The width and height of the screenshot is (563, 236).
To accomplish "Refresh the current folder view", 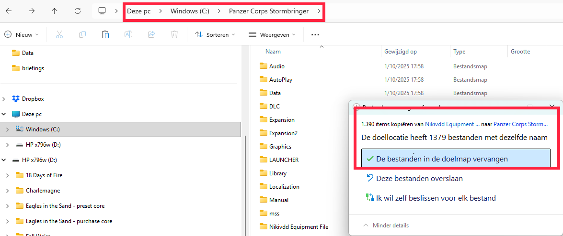I will pyautogui.click(x=78, y=11).
